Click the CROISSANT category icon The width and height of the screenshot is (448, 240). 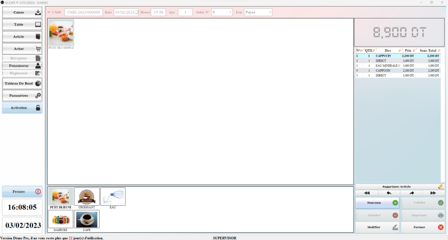(x=86, y=197)
